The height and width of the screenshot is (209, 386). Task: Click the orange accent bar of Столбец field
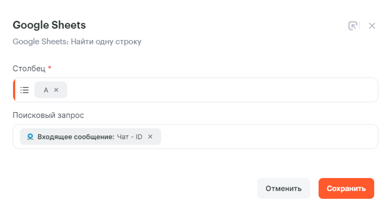[x=14, y=90]
